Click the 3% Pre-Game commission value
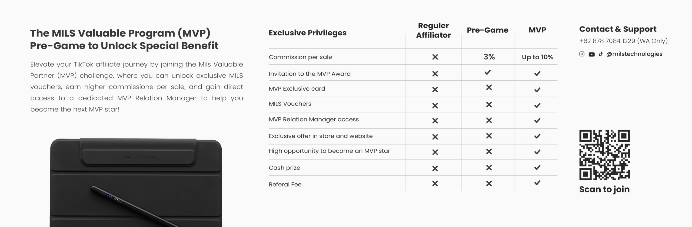The height and width of the screenshot is (227, 692). click(489, 57)
